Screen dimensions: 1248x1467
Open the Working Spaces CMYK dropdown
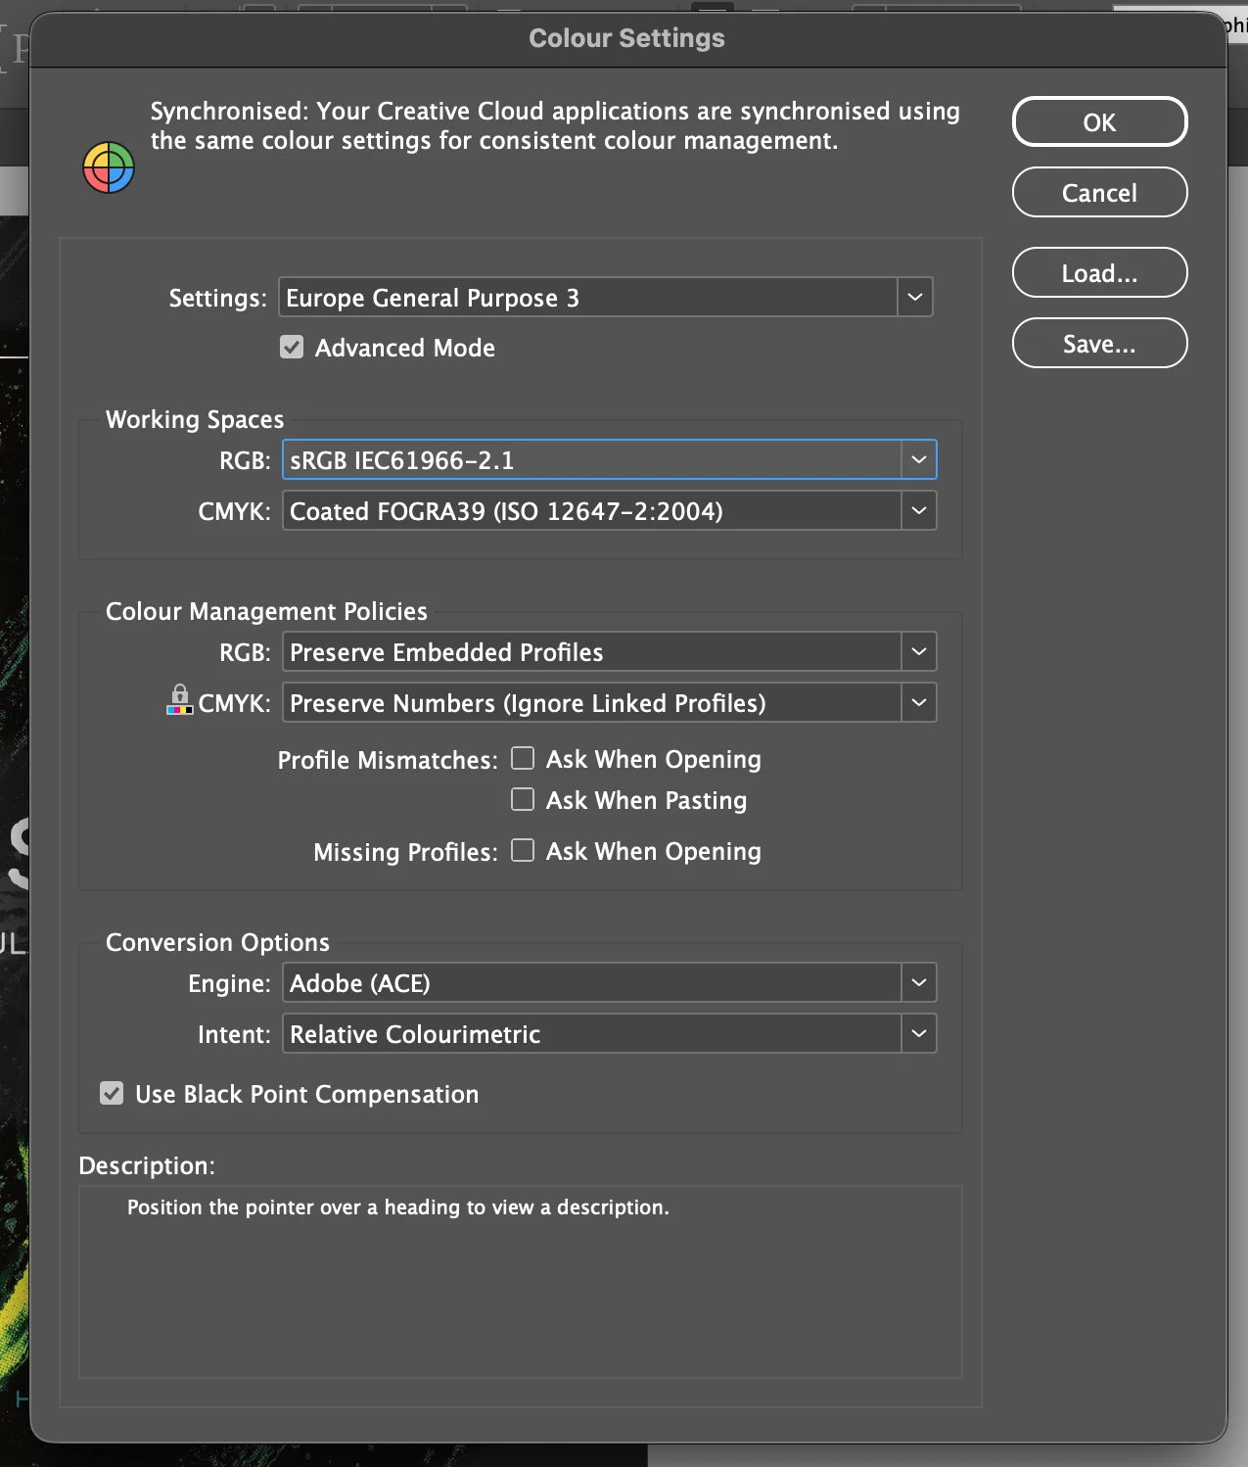(610, 511)
